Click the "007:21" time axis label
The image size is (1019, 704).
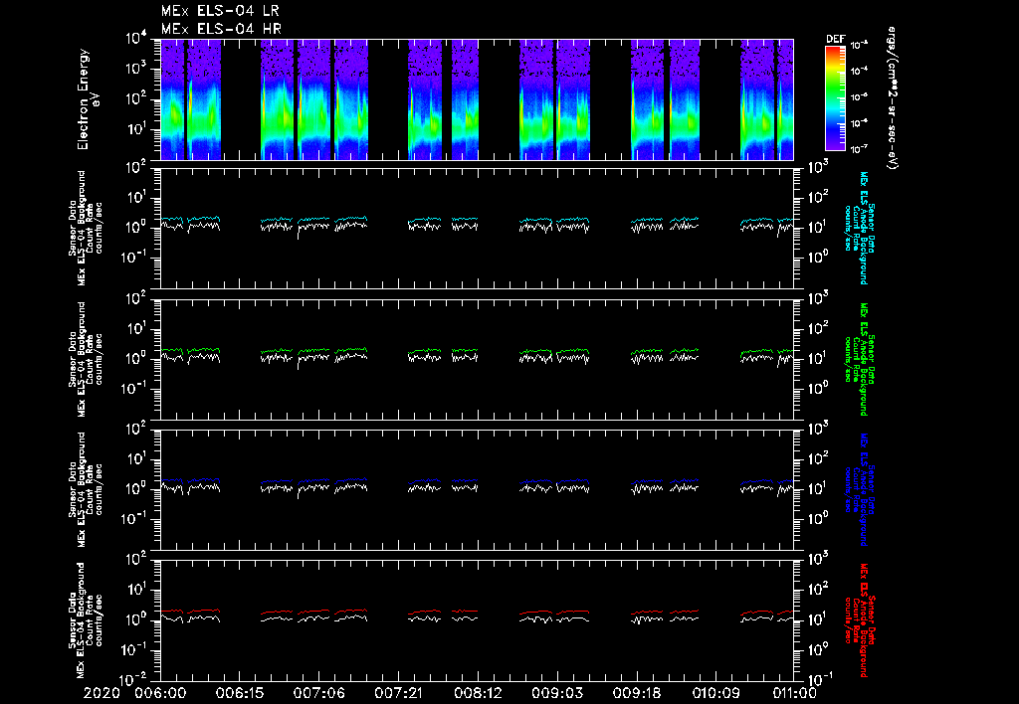coord(398,694)
